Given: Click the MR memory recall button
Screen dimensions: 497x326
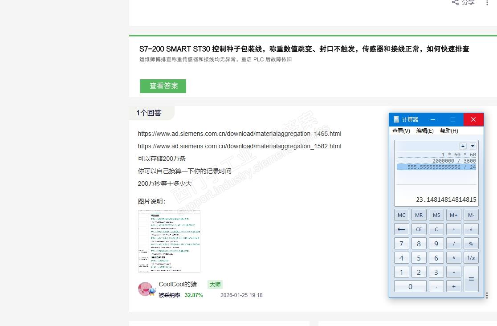Looking at the screenshot, I should (419, 215).
